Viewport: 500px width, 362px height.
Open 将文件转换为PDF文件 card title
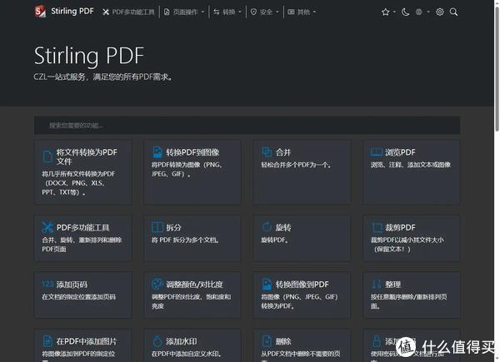click(87, 156)
